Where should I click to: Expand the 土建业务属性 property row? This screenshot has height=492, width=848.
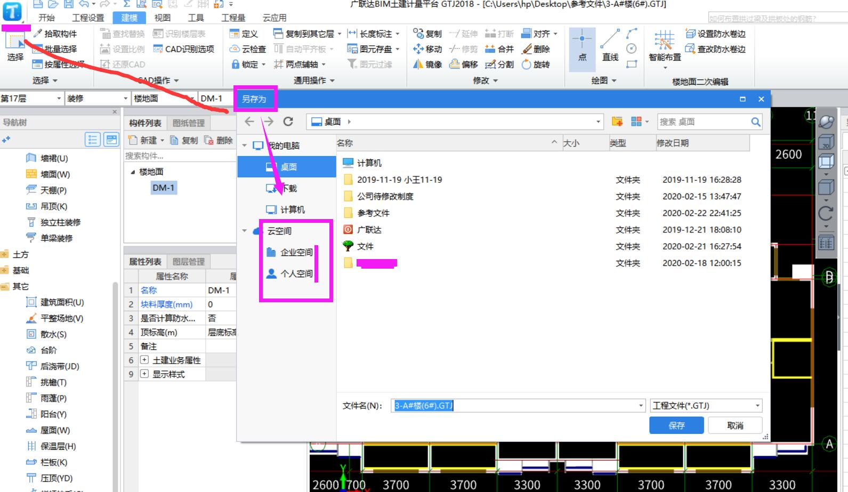click(x=144, y=360)
